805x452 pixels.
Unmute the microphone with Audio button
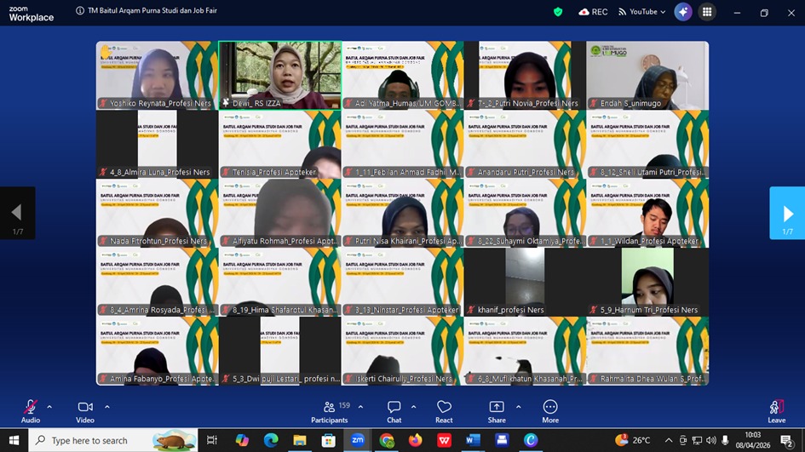point(31,411)
